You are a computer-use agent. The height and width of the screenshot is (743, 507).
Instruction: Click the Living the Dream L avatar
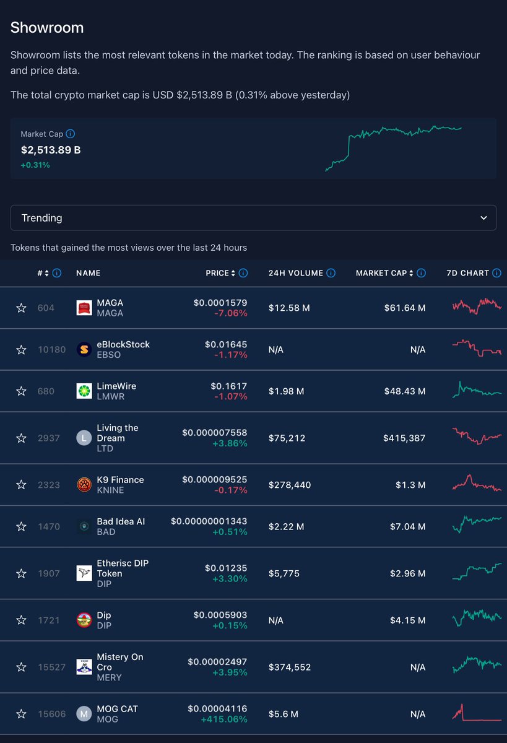[x=84, y=438]
